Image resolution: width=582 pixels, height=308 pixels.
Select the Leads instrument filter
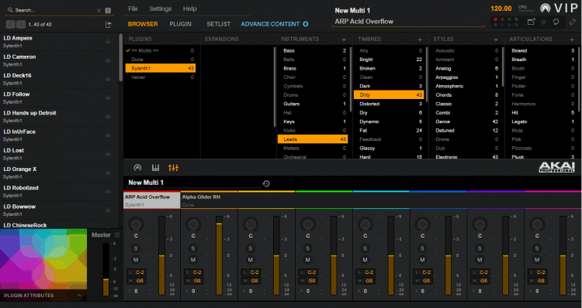click(x=313, y=139)
